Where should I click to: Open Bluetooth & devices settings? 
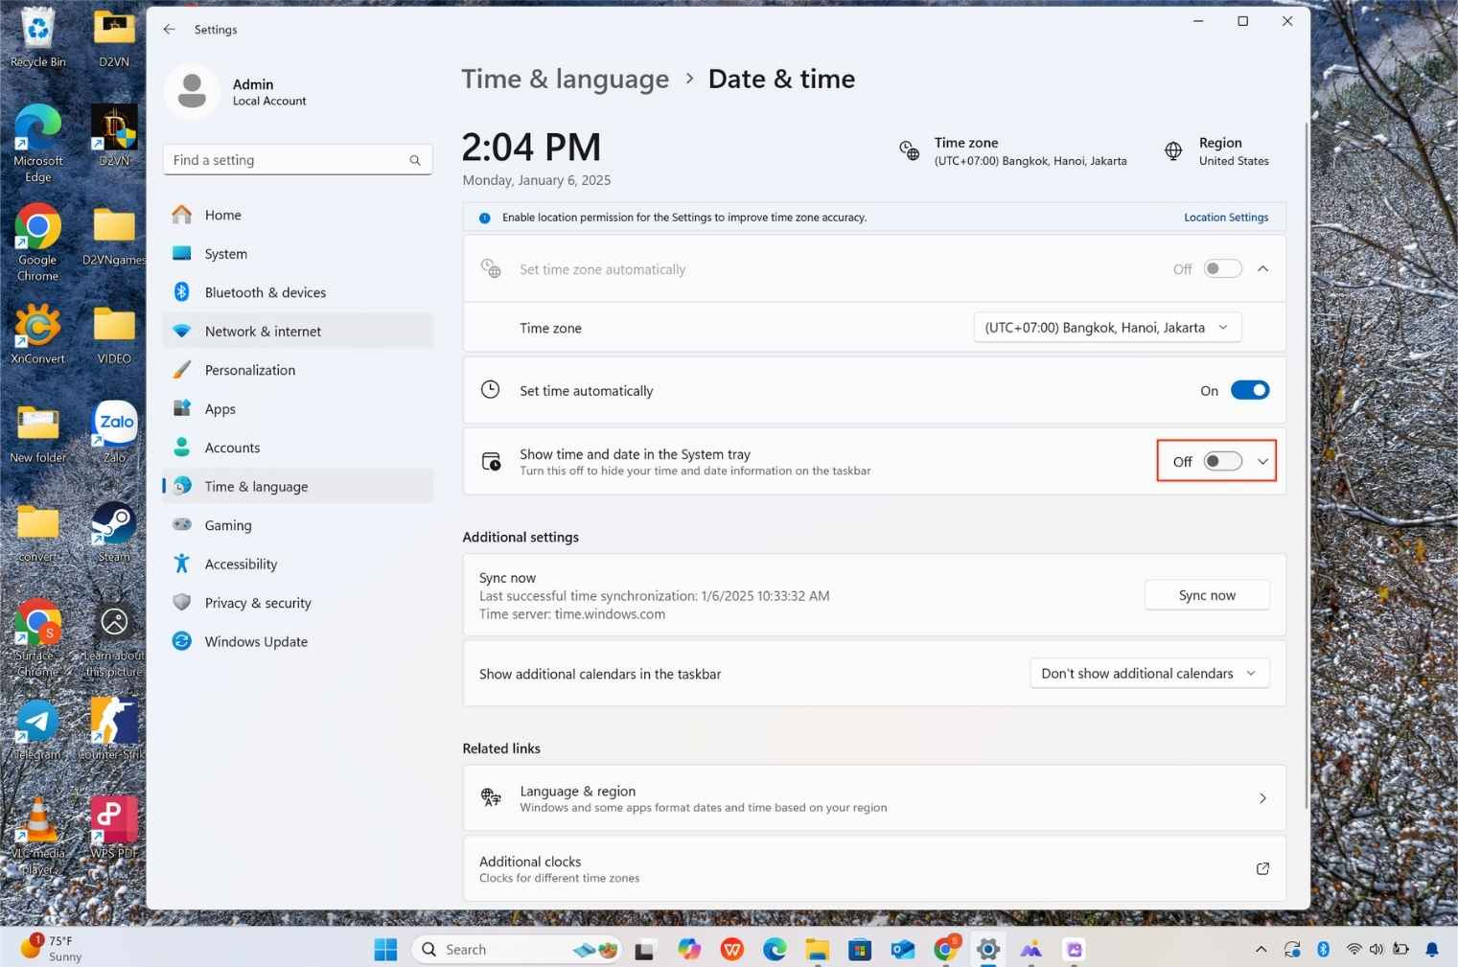[266, 292]
